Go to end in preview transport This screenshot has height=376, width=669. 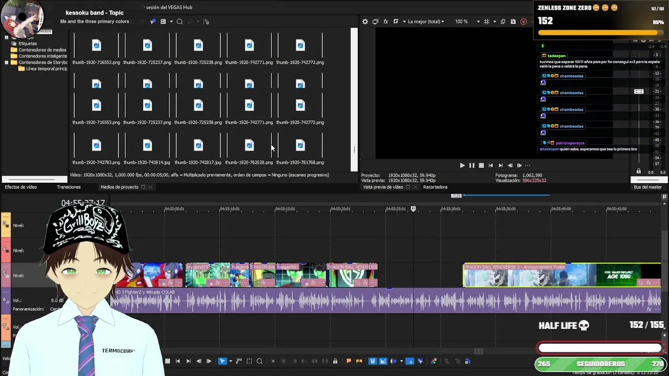(x=501, y=166)
